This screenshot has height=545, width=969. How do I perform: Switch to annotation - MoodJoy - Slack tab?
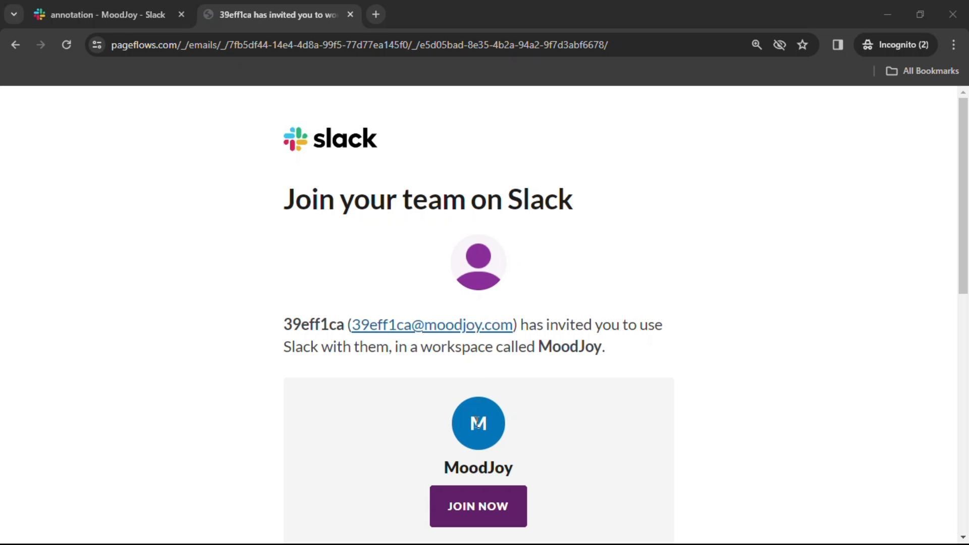click(x=107, y=15)
